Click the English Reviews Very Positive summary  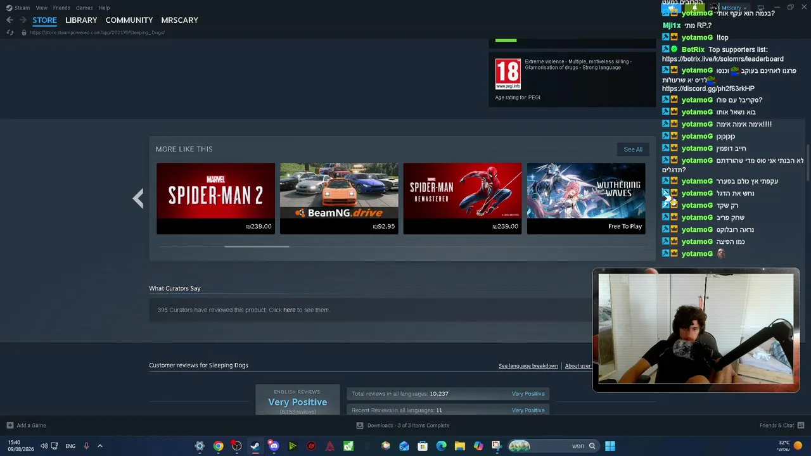pos(298,402)
